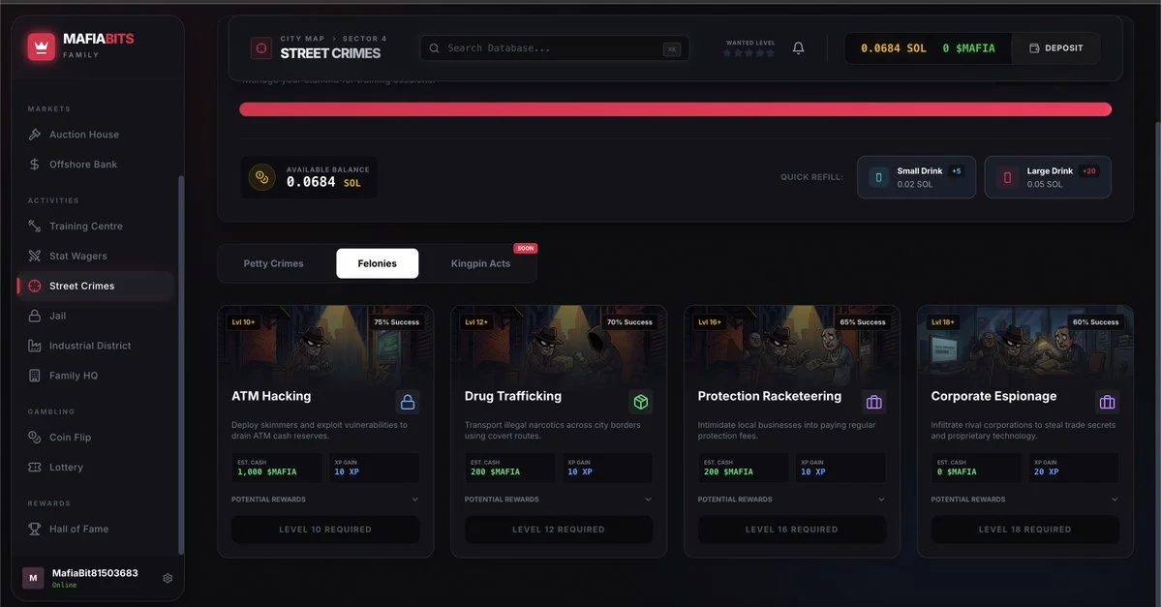Image resolution: width=1161 pixels, height=607 pixels.
Task: Focus the Search Database field
Action: (x=555, y=48)
